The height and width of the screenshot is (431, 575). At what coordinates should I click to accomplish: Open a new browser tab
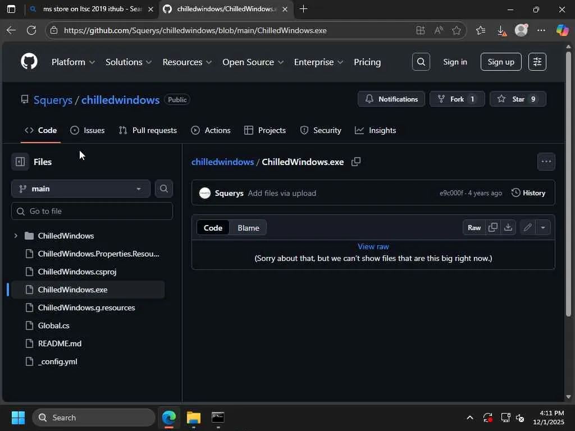(x=303, y=9)
